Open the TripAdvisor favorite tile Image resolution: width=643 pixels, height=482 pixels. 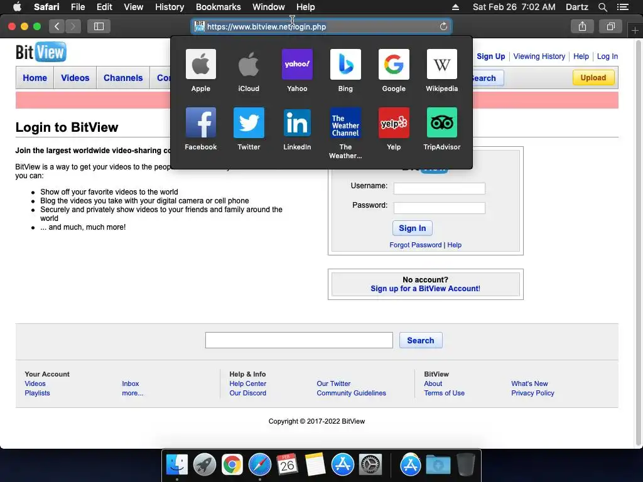[x=441, y=122]
